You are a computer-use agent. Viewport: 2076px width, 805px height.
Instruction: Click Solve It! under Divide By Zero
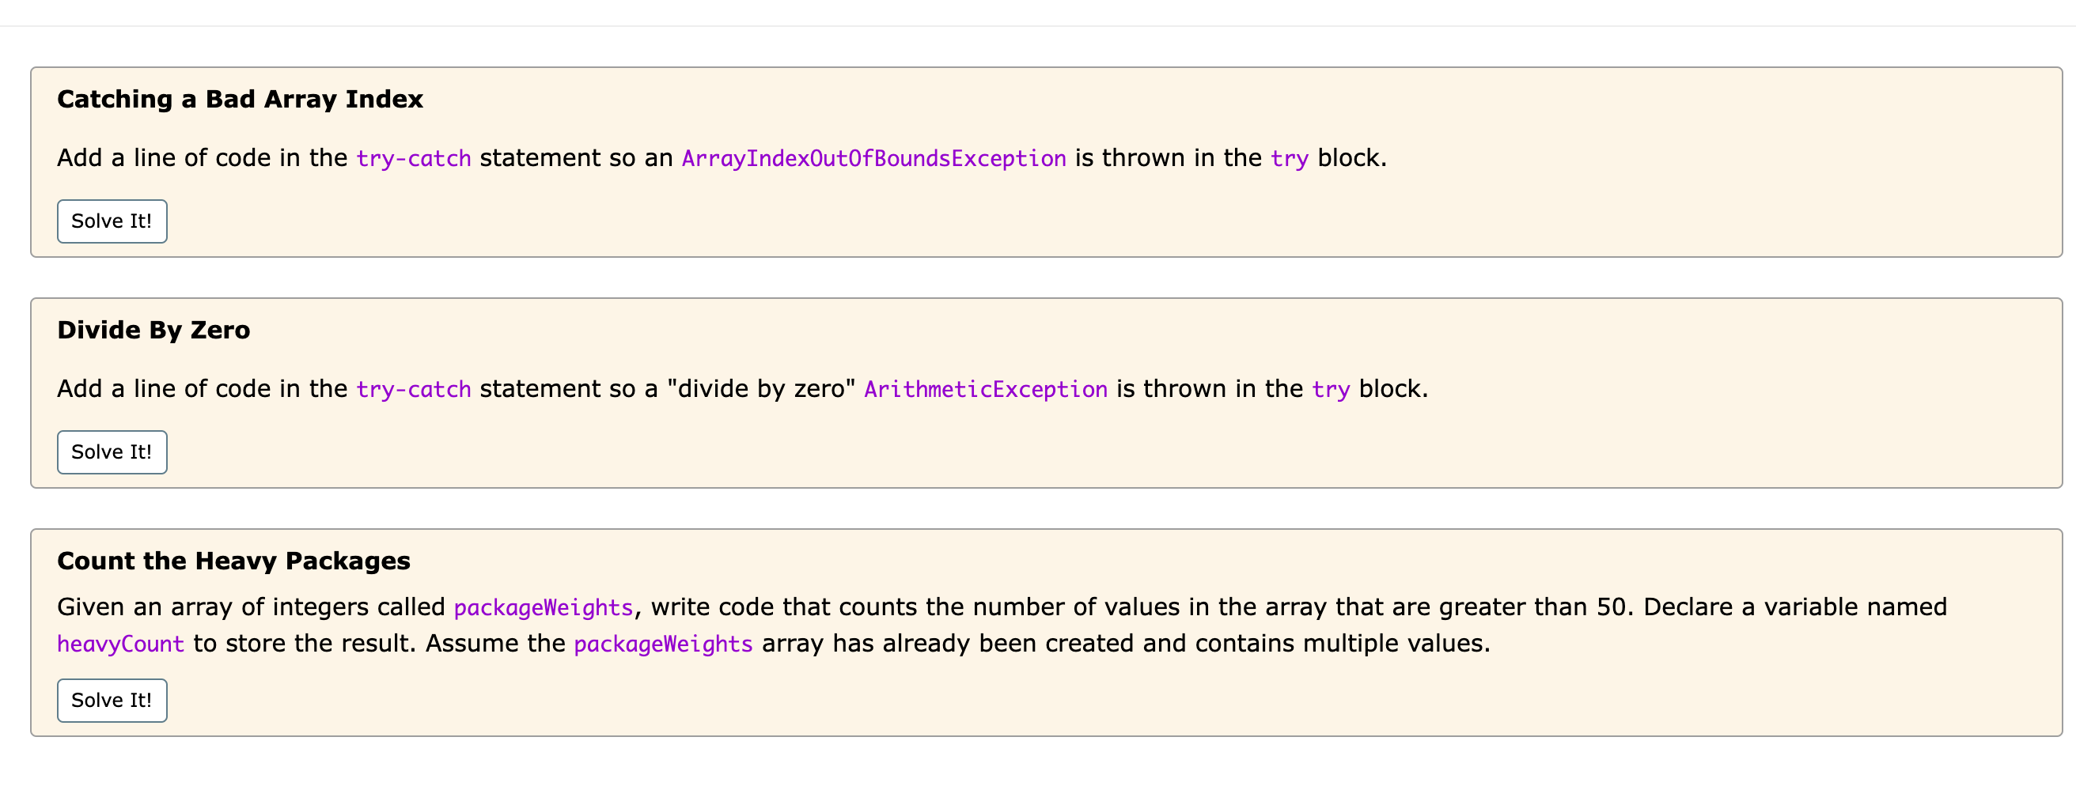pyautogui.click(x=112, y=452)
